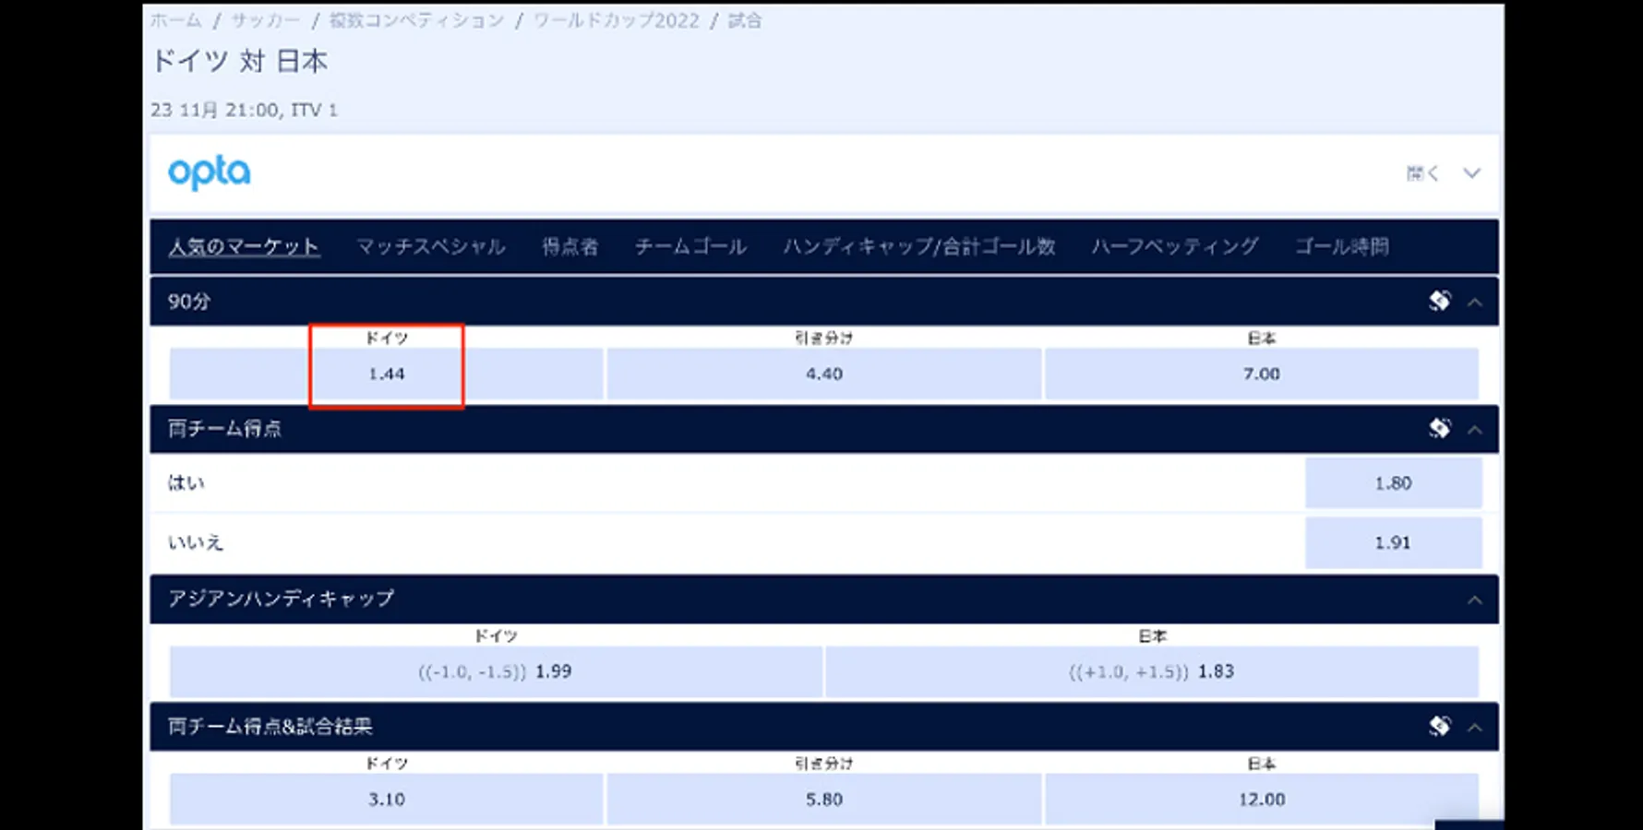Open the 得点者 tab

tap(570, 246)
